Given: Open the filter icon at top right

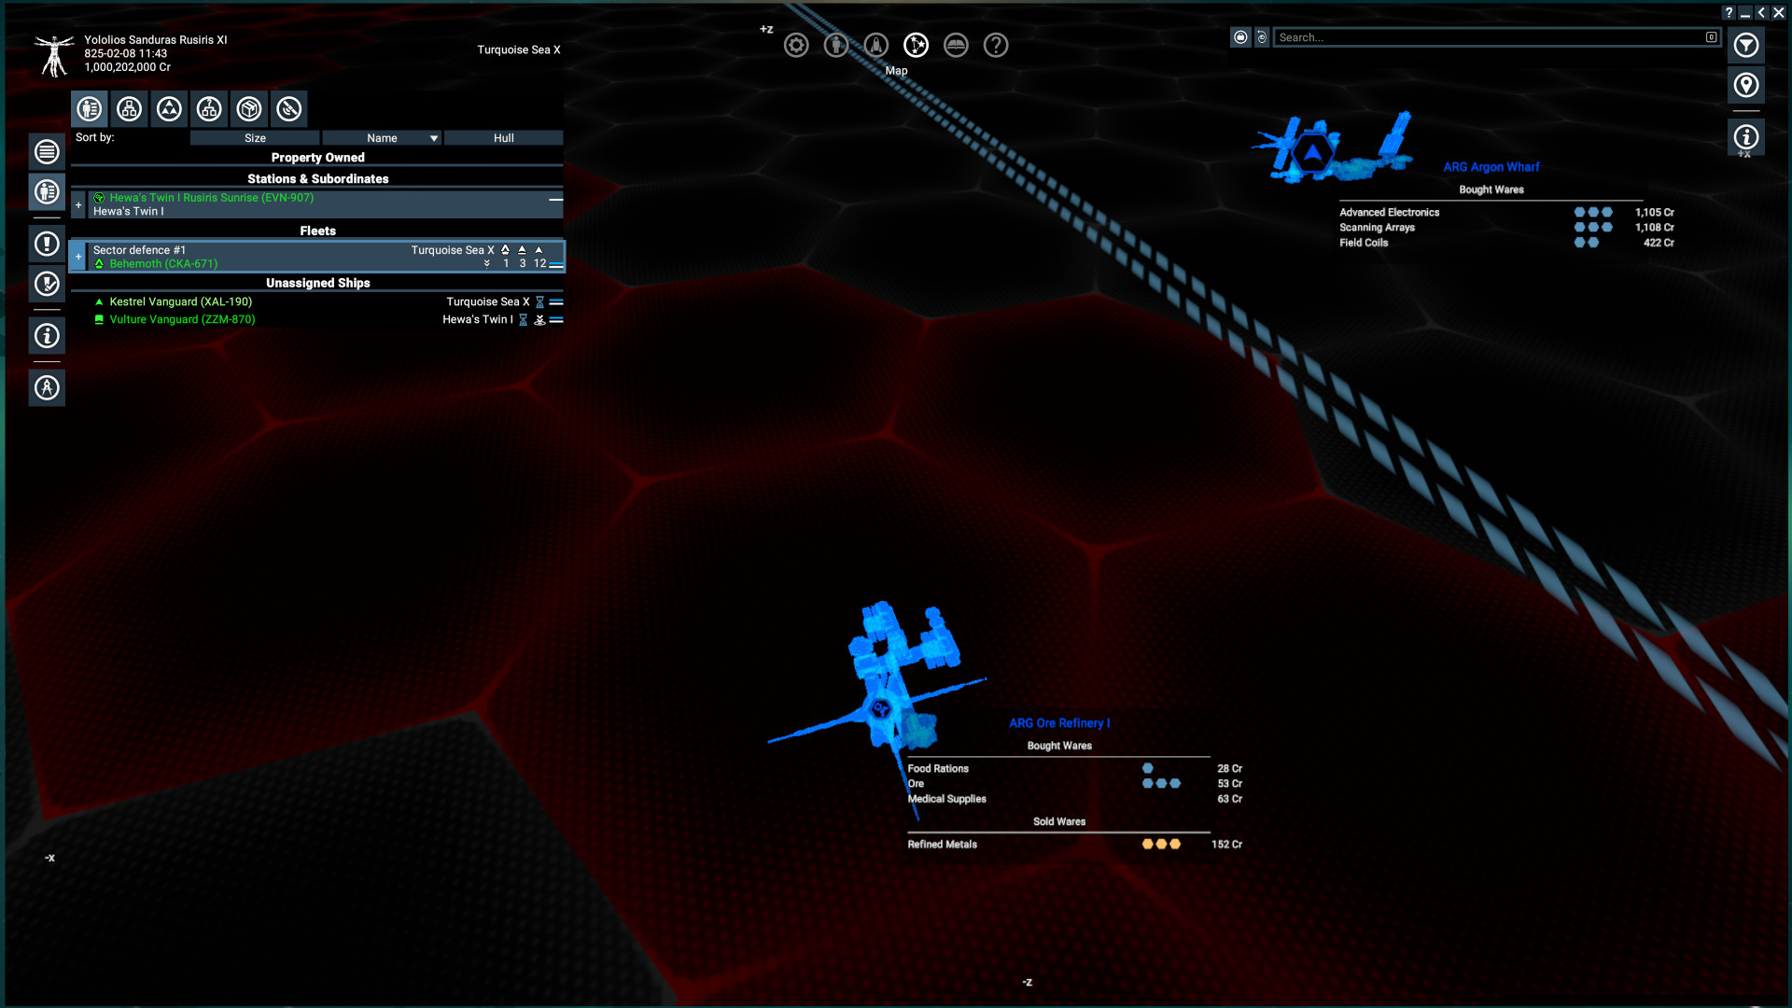Looking at the screenshot, I should click(x=1746, y=45).
